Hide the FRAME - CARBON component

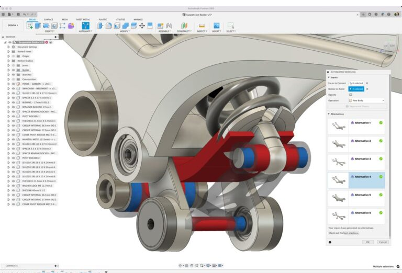coord(14,84)
